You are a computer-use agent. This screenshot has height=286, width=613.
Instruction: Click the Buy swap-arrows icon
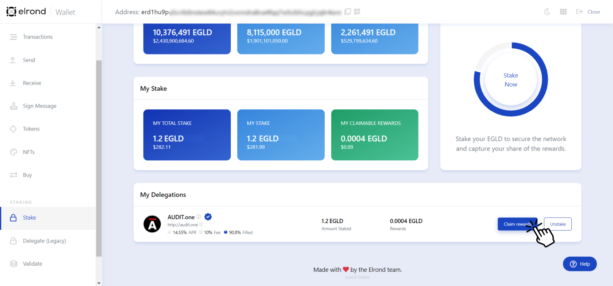13,175
